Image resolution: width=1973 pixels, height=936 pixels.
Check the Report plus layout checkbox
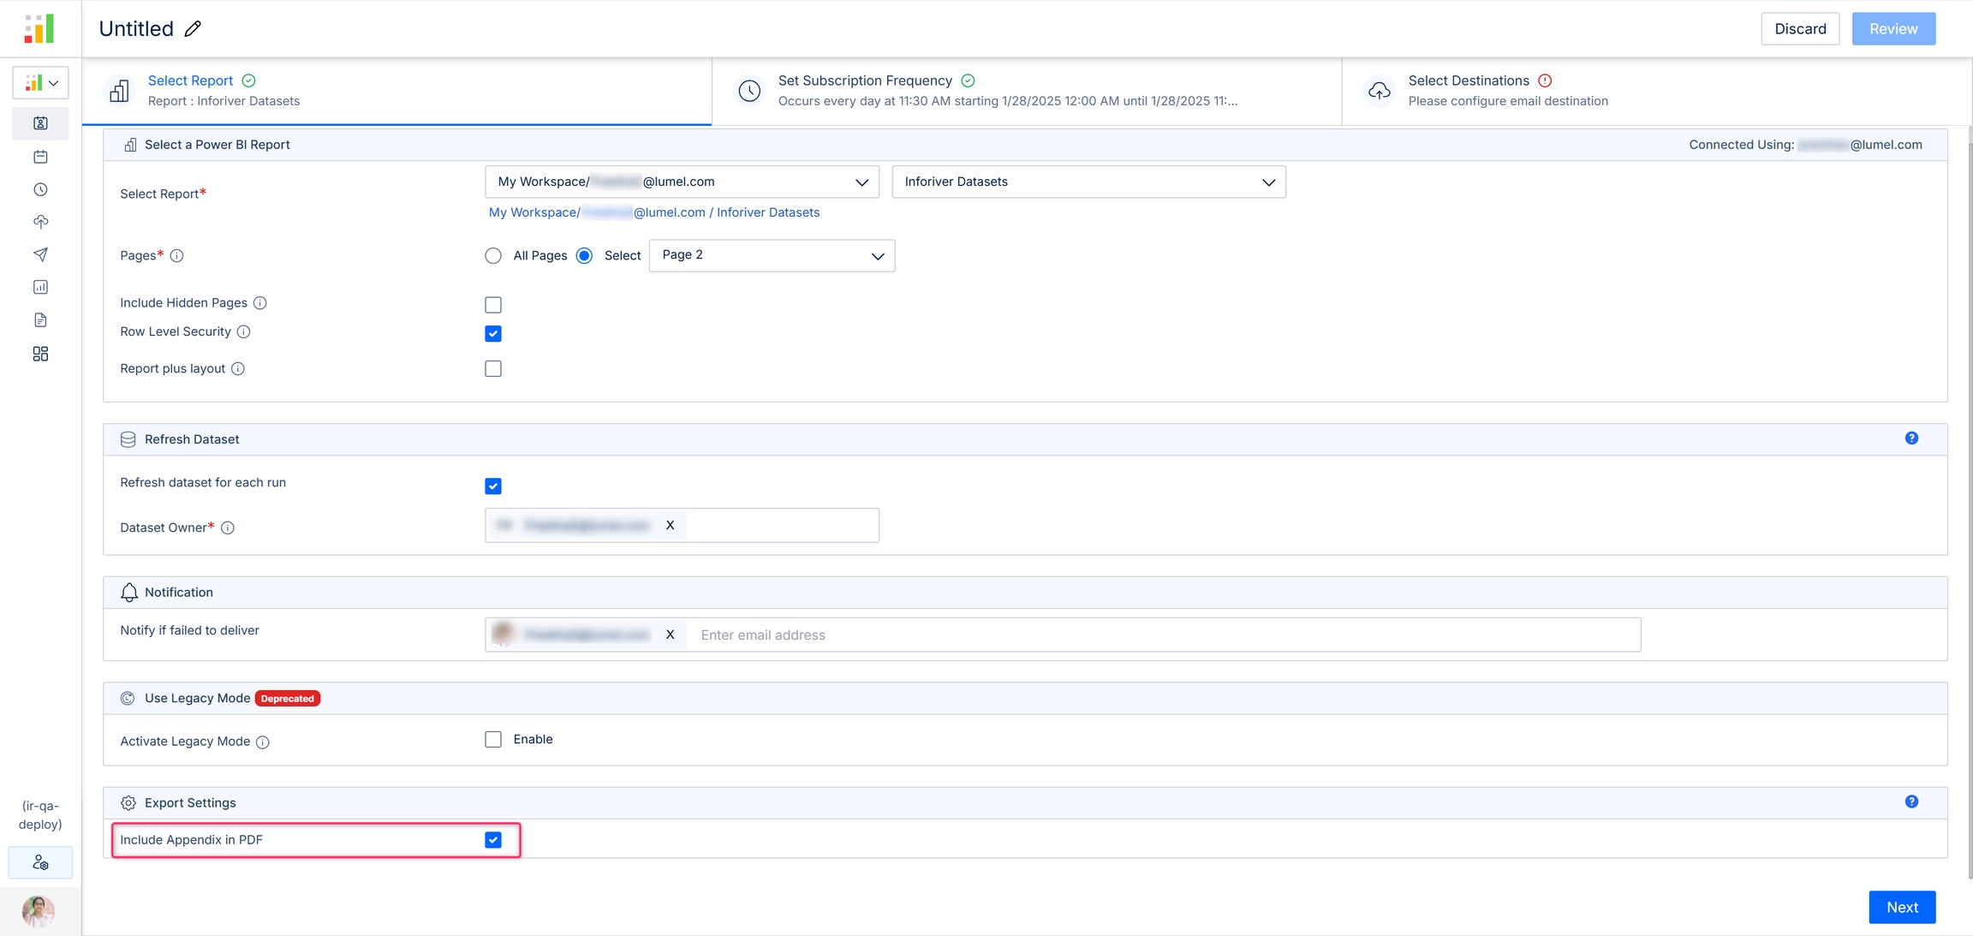tap(493, 369)
